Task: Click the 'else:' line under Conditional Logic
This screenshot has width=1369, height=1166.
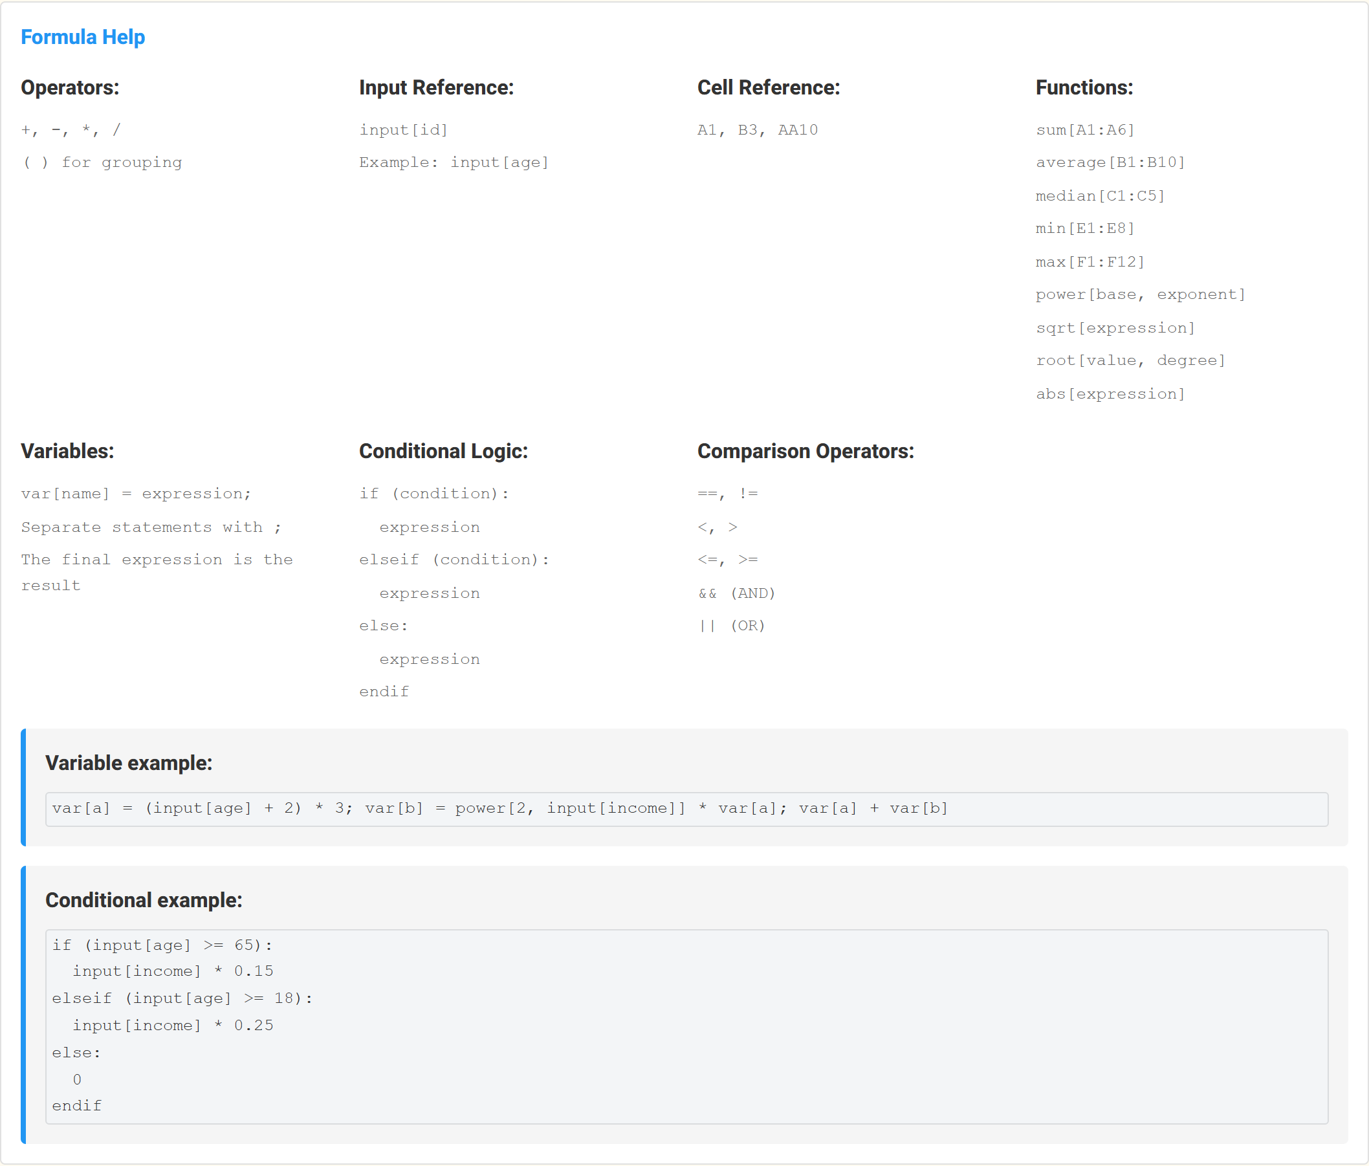Action: click(384, 626)
